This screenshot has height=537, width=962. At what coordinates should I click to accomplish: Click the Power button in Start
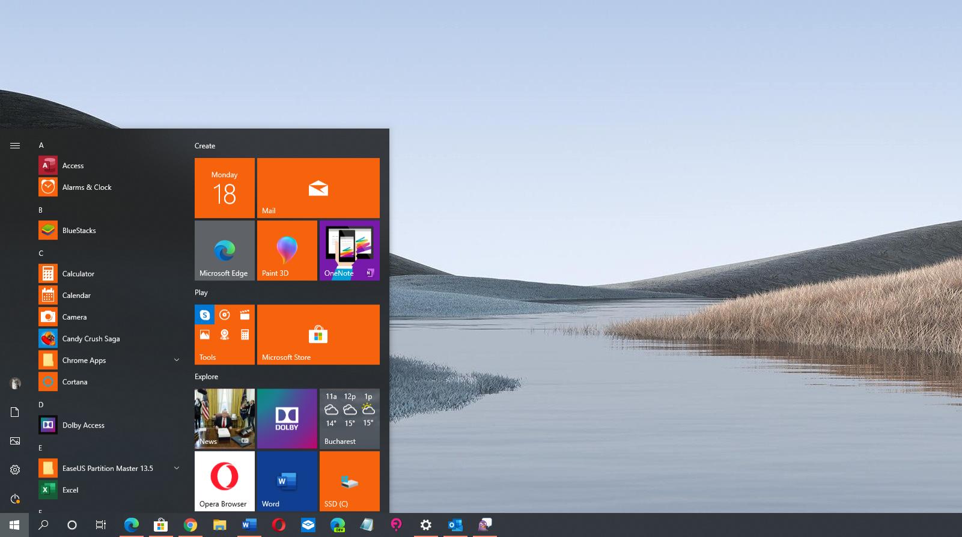point(15,499)
